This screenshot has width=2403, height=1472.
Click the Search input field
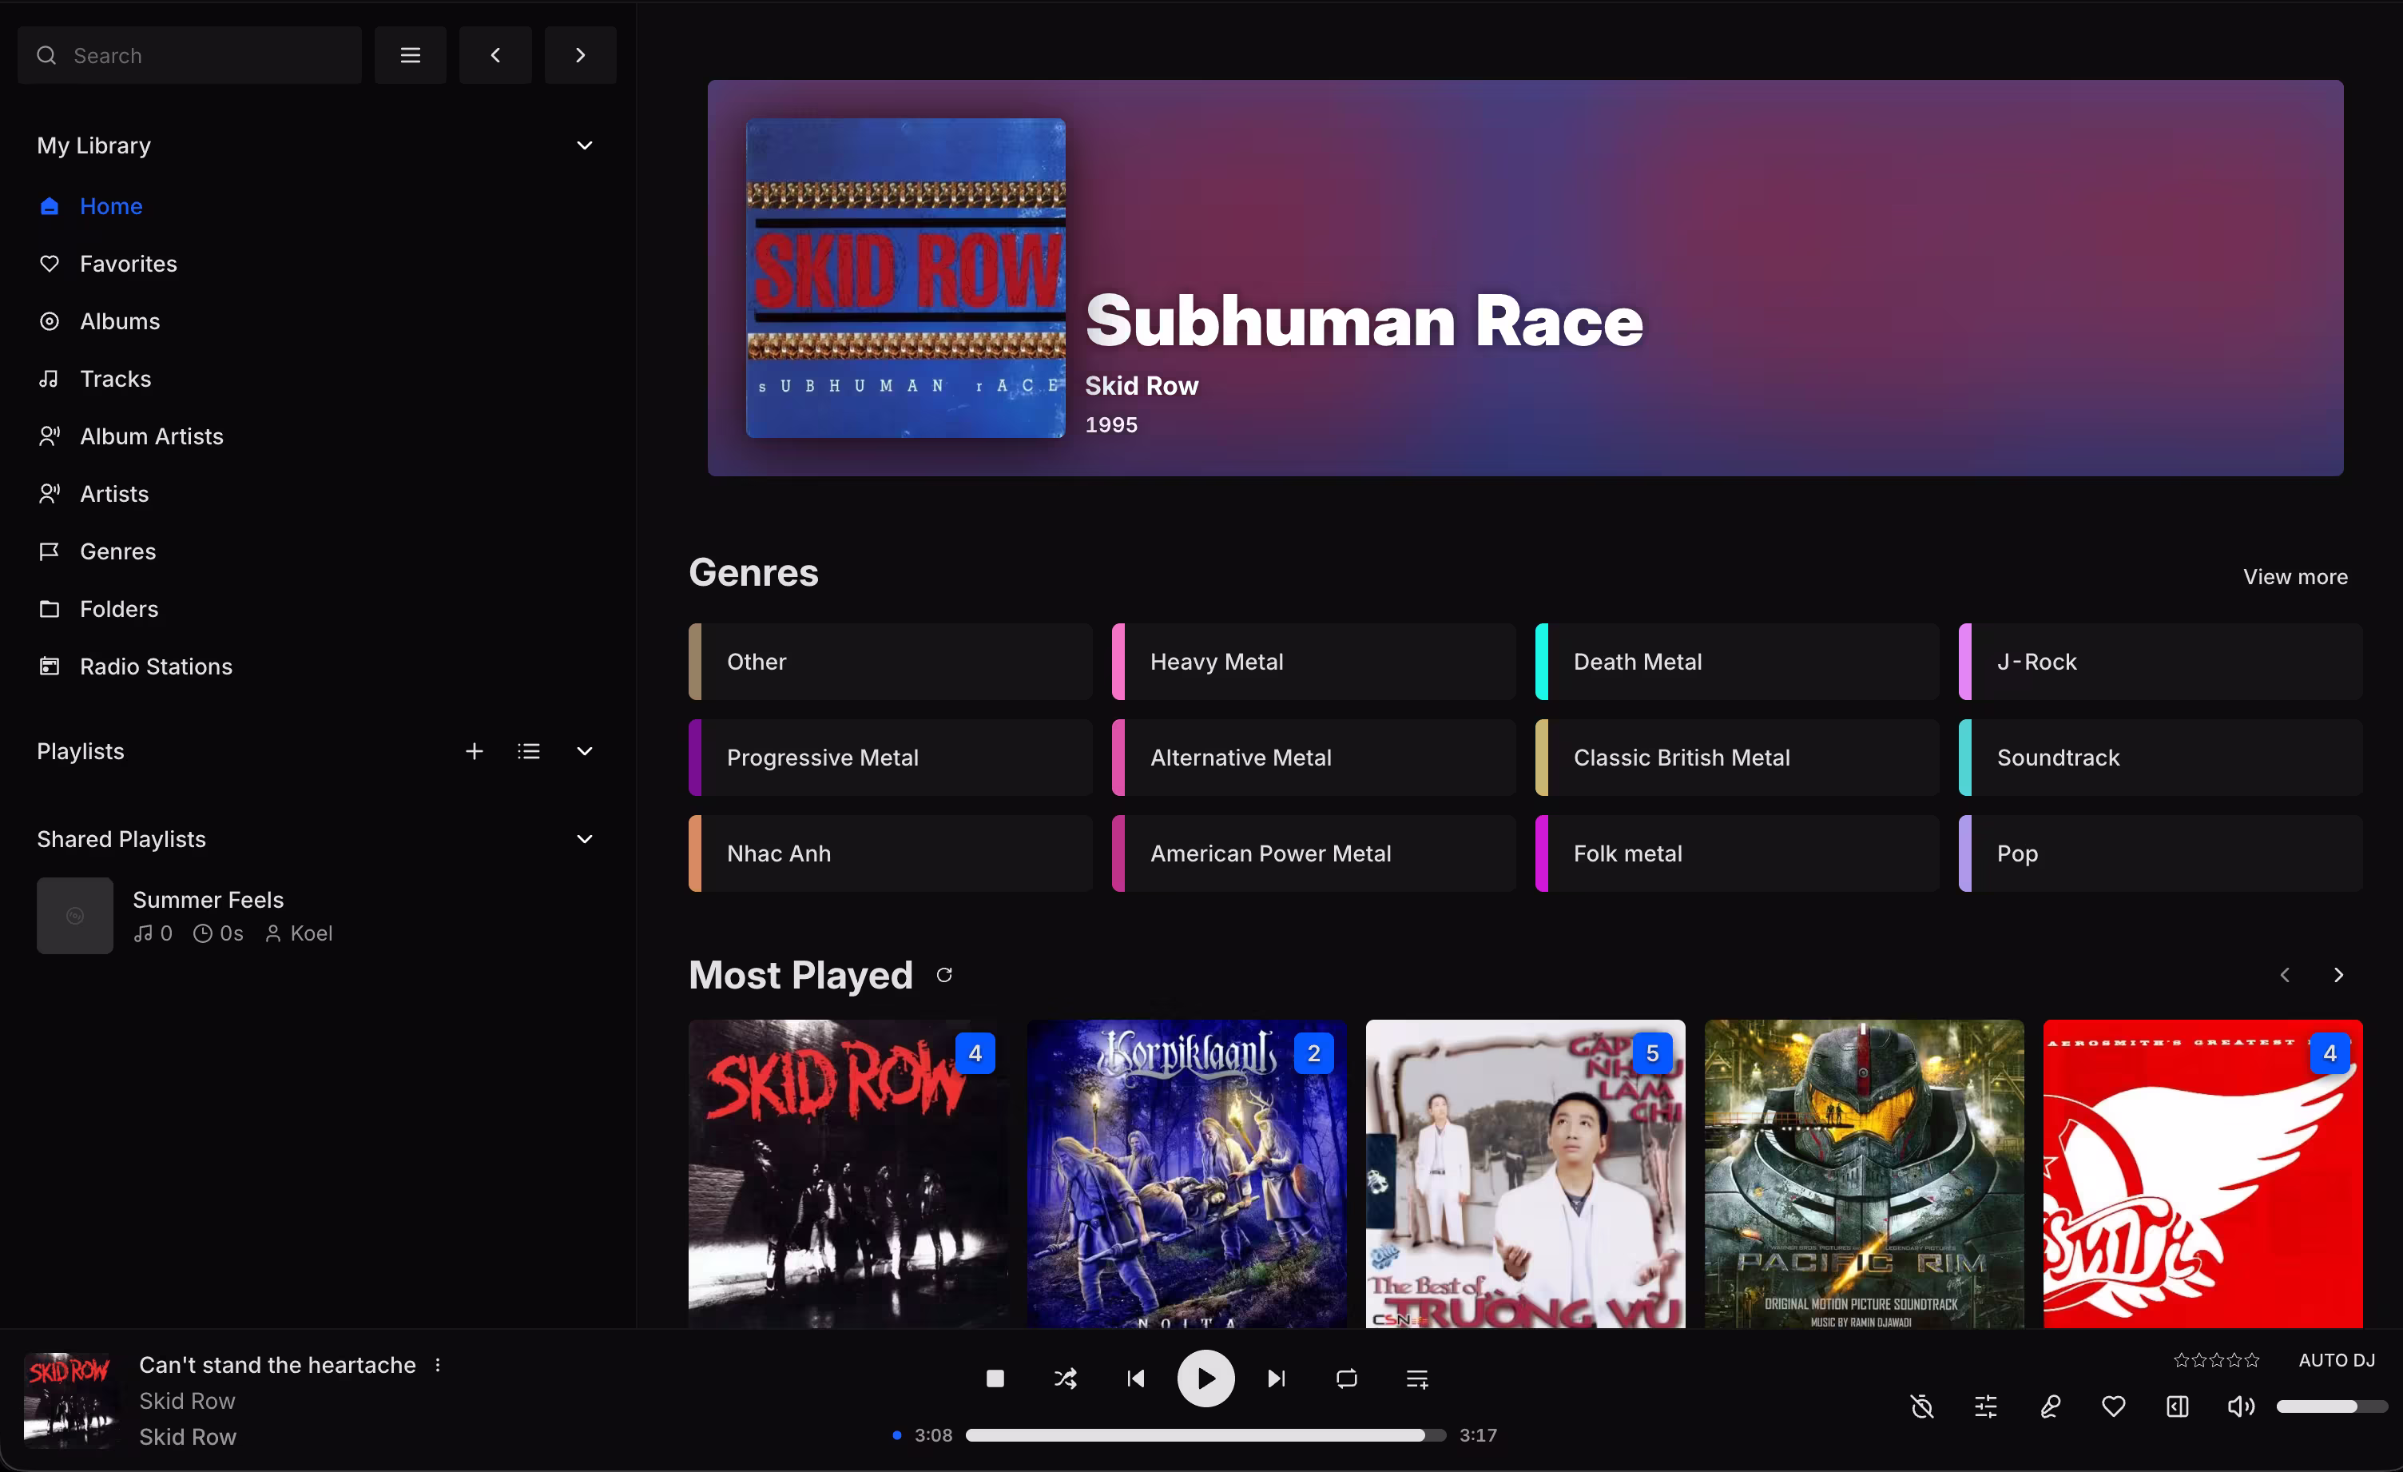point(189,56)
